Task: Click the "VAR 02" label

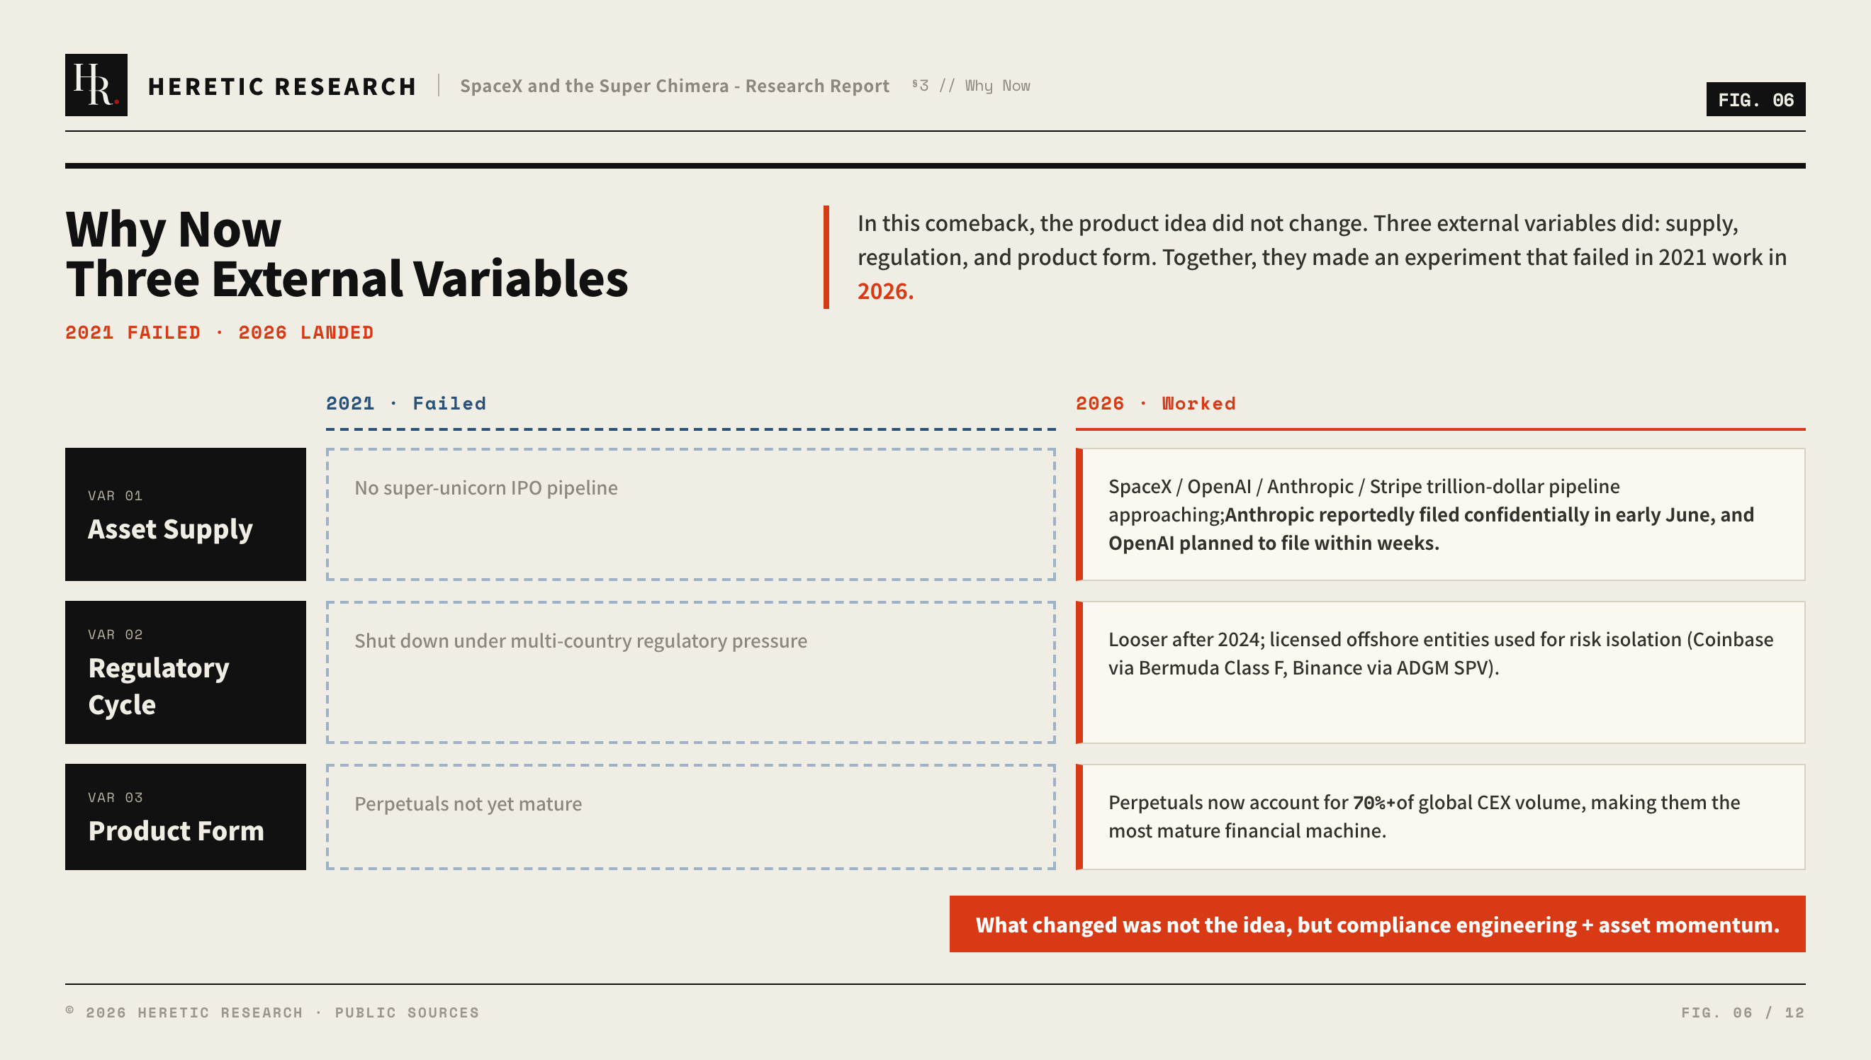Action: [115, 635]
